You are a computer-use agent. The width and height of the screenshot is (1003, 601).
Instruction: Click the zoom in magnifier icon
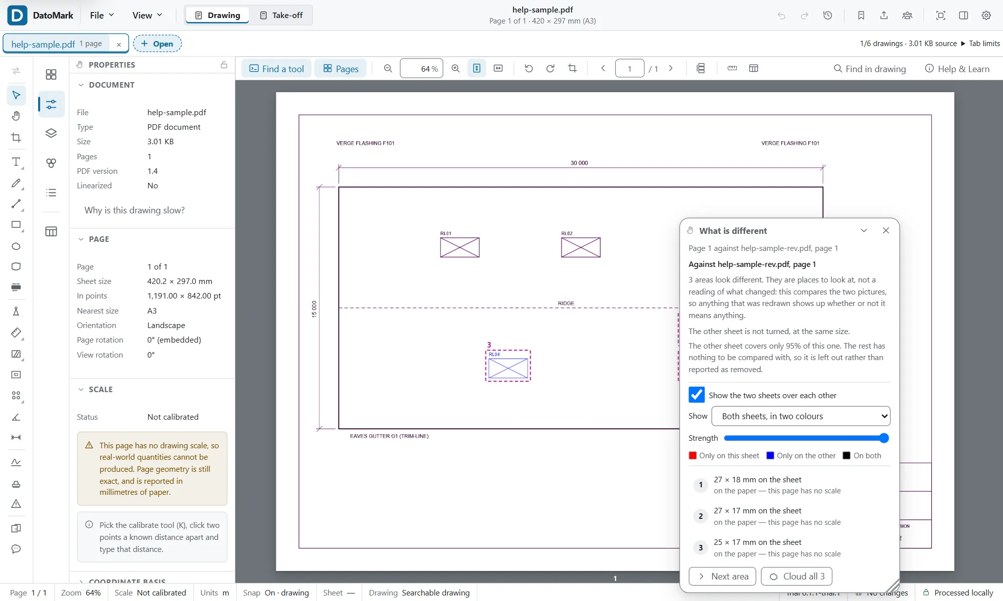pyautogui.click(x=455, y=69)
